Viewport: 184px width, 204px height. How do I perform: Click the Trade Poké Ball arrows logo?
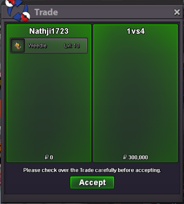(x=18, y=11)
